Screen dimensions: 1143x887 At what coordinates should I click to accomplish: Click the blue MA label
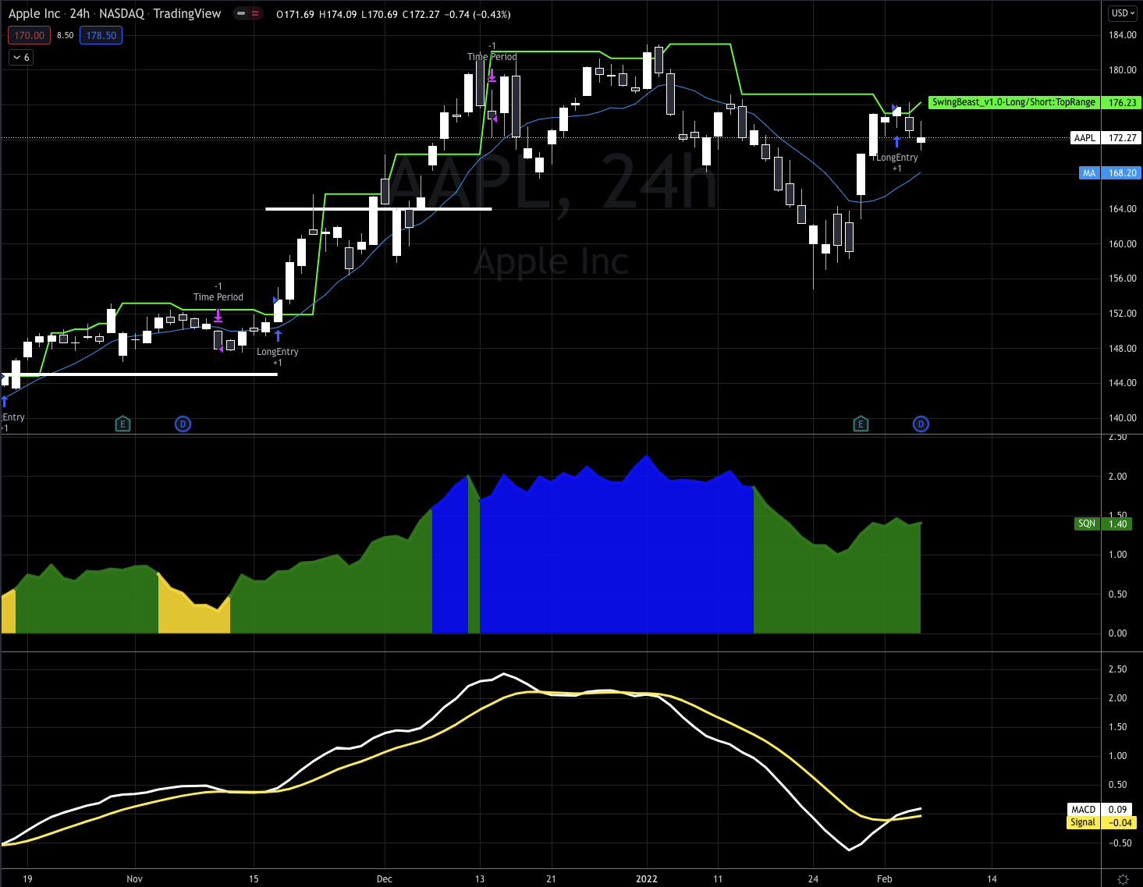(x=1089, y=173)
